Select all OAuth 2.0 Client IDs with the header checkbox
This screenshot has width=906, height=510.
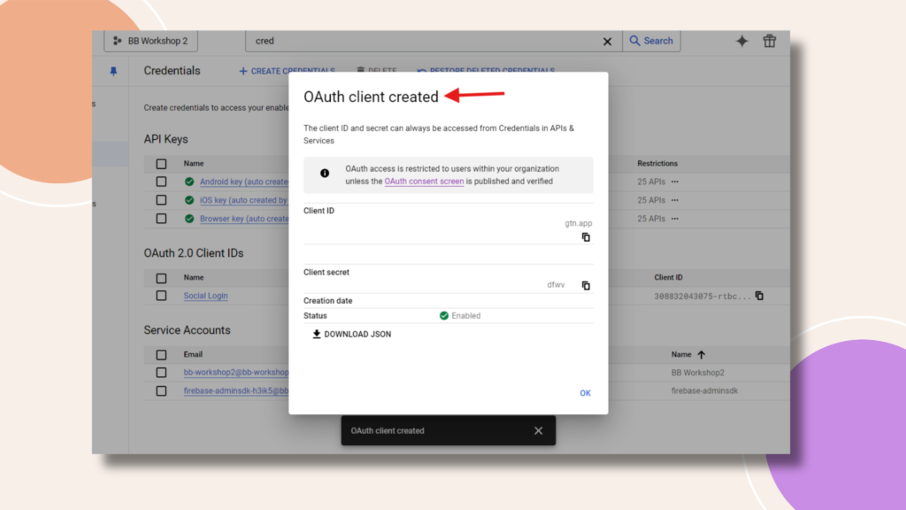(x=161, y=278)
